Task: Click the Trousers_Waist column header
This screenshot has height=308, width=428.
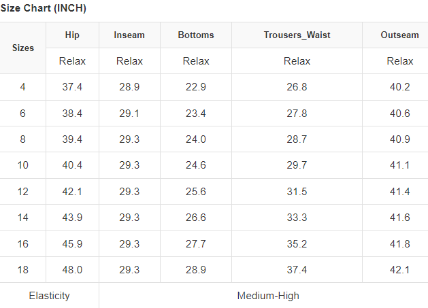Action: [x=297, y=35]
